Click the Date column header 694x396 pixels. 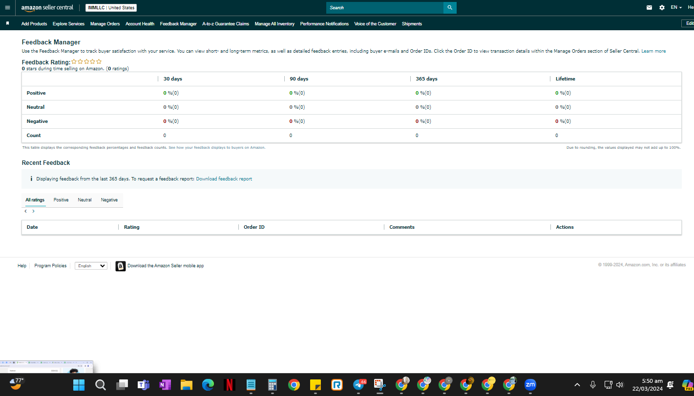[x=32, y=227]
